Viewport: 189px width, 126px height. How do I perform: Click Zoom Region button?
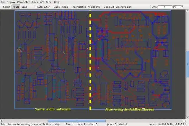(124, 7)
